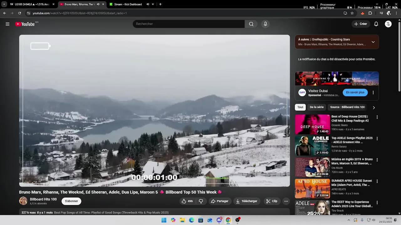Open Música en Inglés 2019 thumbnail
The image size is (401, 225).
(312, 167)
